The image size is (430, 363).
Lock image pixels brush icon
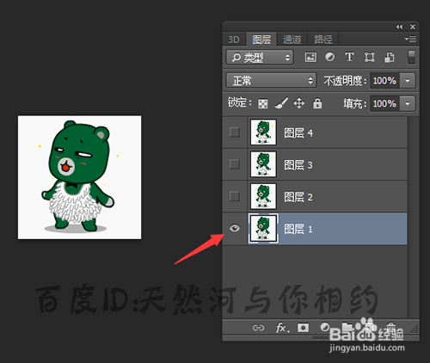[281, 103]
